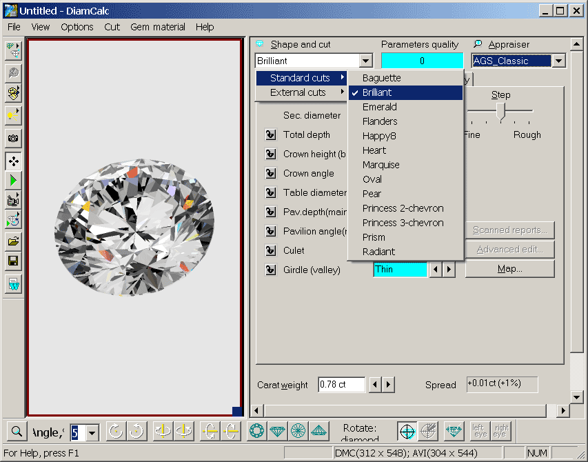This screenshot has height=462, width=588.
Task: Open the rotation angle dropdown arrow
Action: coord(92,432)
